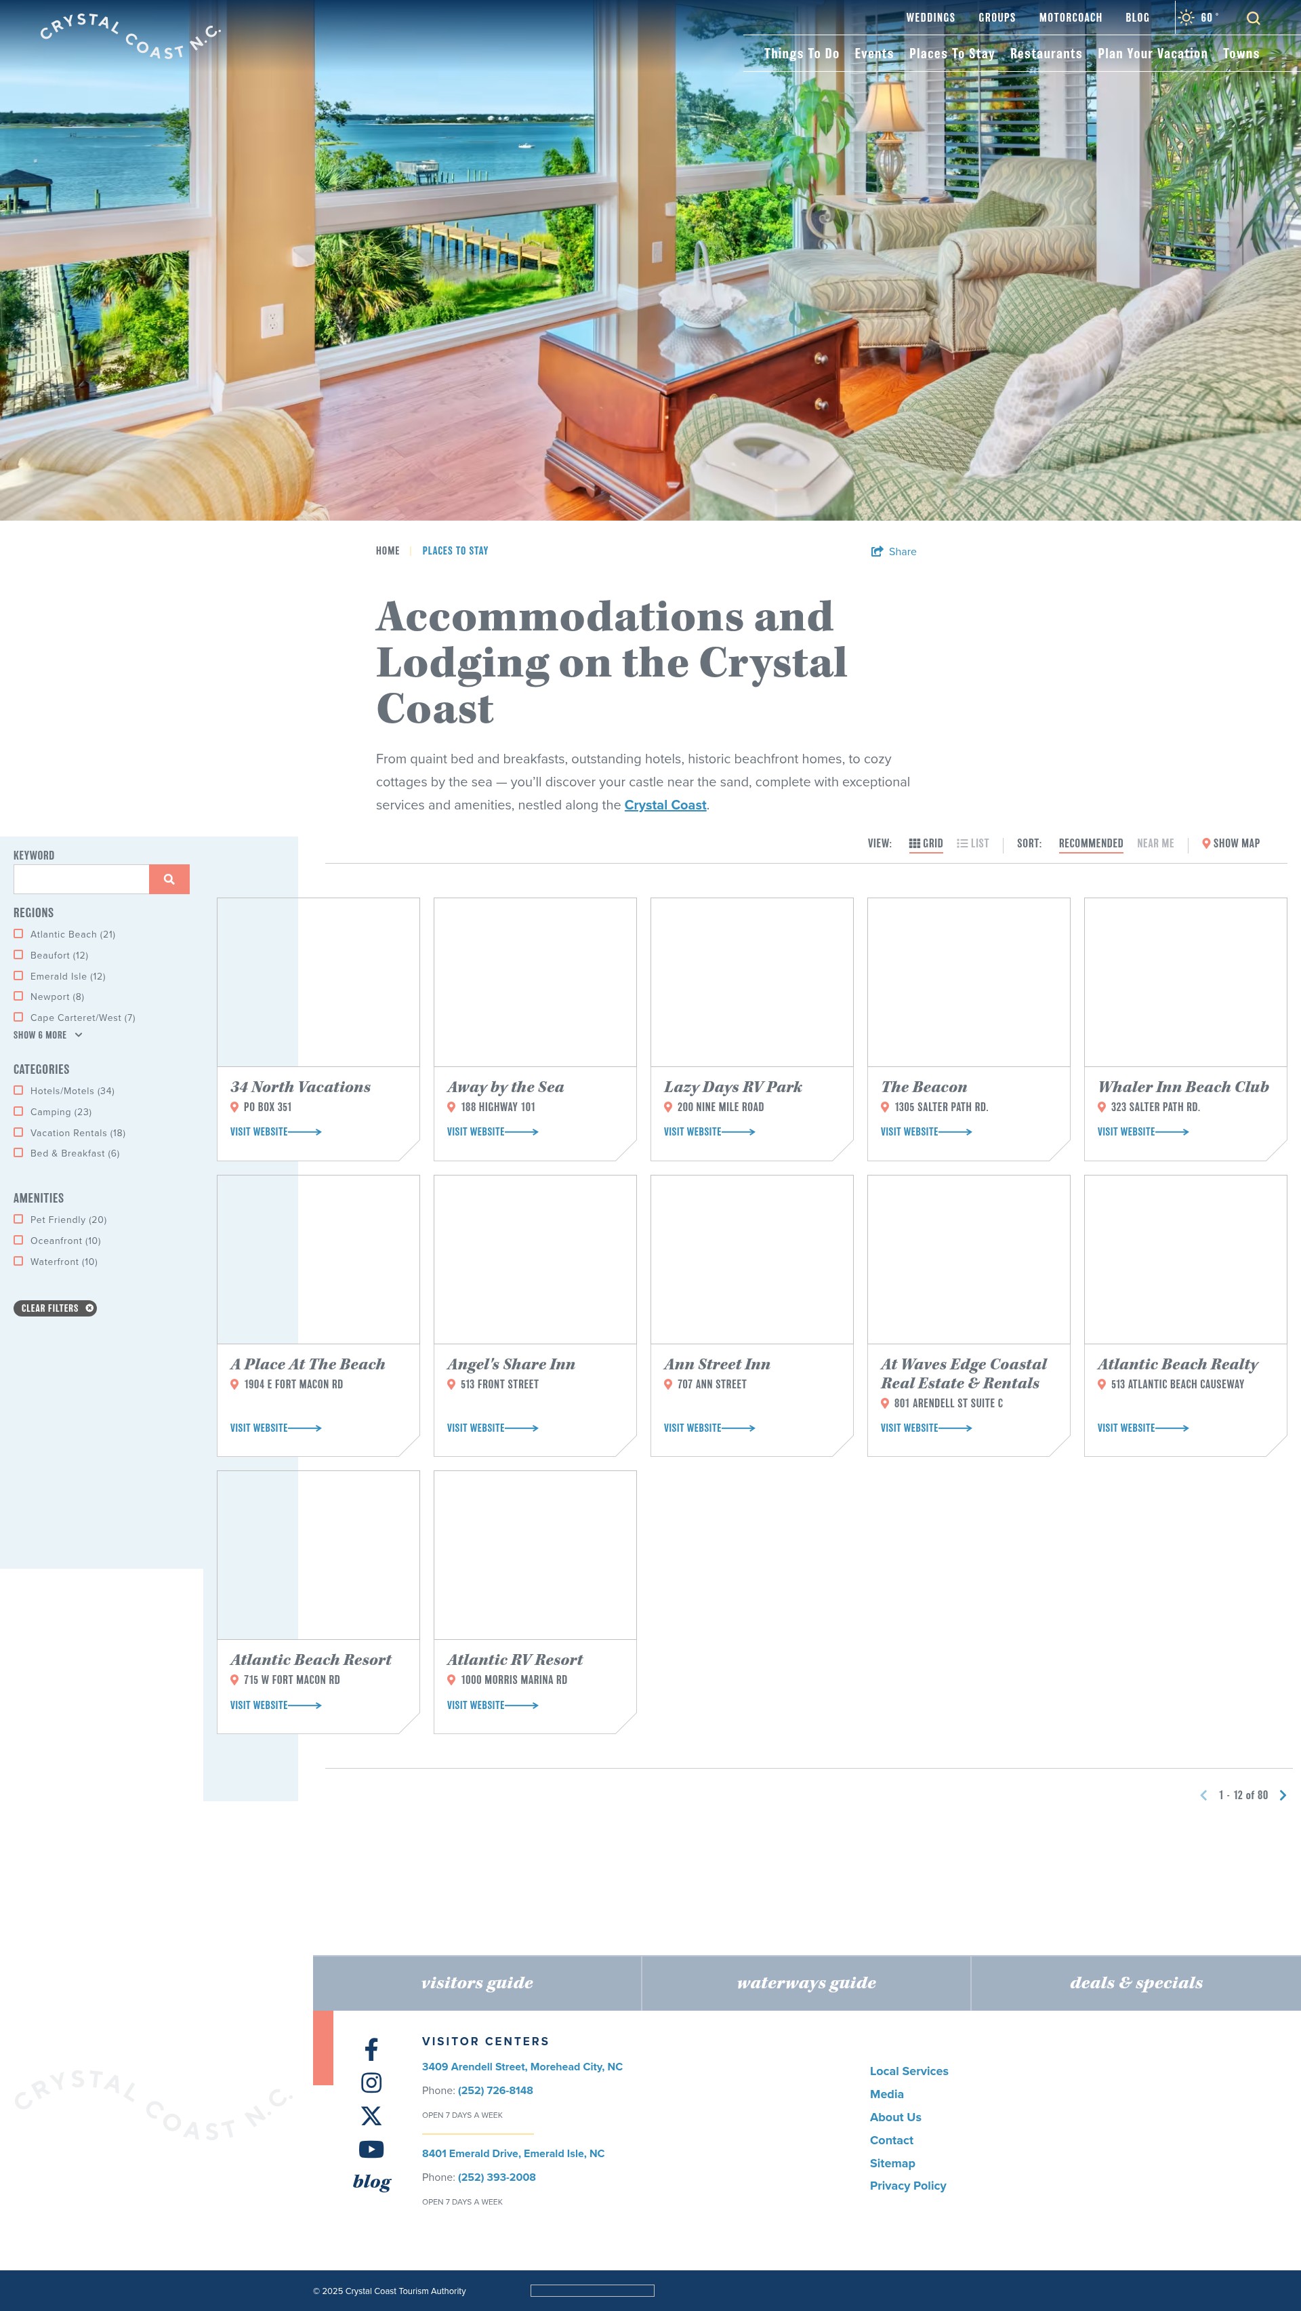This screenshot has width=1301, height=2311.
Task: Click the pin beside 715 W Fort Macon Rd
Action: [x=235, y=1679]
